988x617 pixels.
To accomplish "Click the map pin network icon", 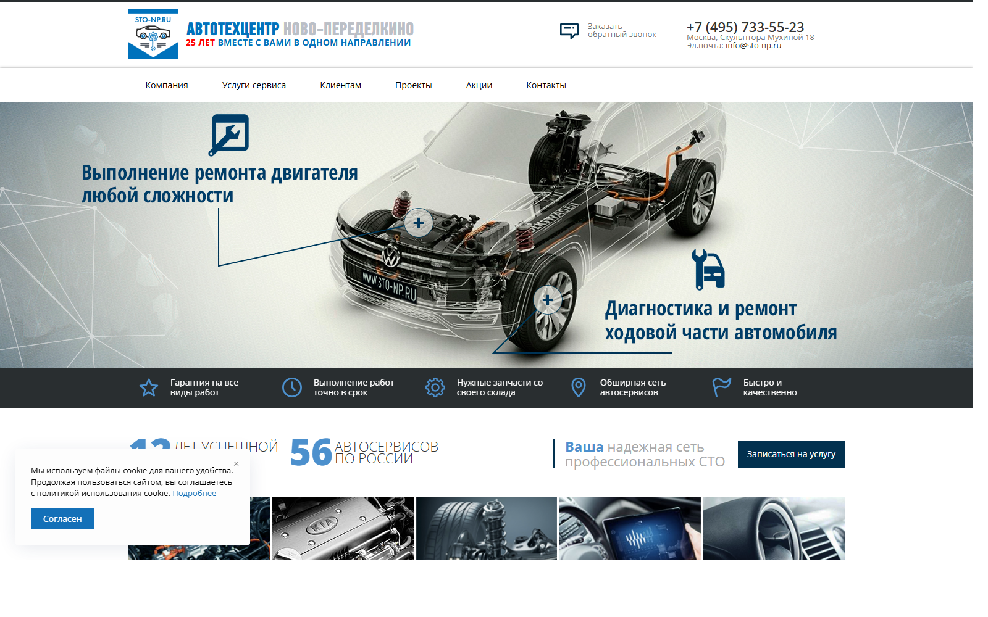I will [x=579, y=387].
